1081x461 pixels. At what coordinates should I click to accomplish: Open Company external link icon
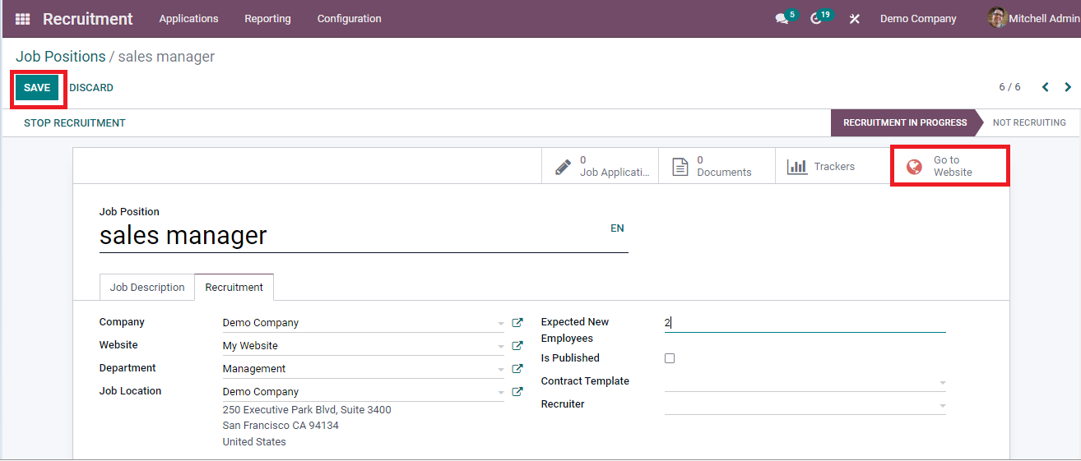coord(517,323)
